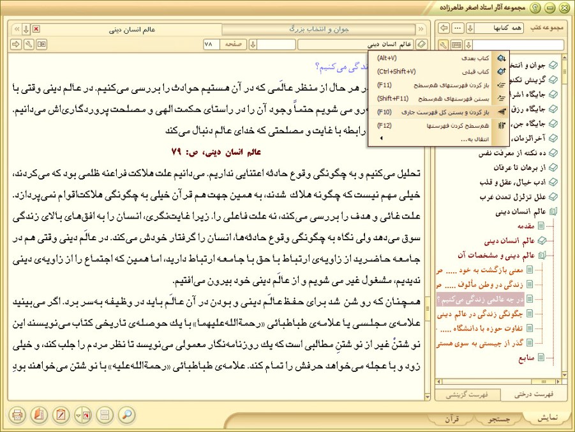Open the book ادب خیال، عقل و قلب
This screenshot has height=432, width=575.
point(512,182)
